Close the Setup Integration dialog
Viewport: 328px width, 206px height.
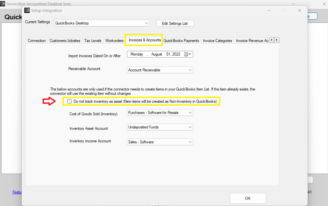300,11
